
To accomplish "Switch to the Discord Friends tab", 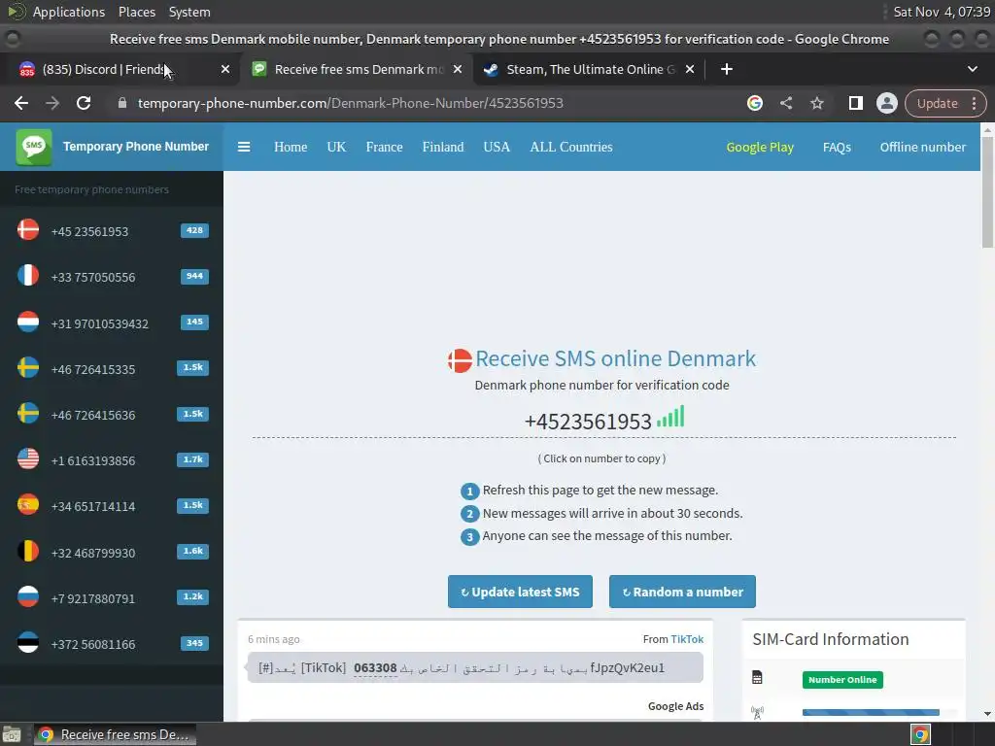I will (x=120, y=69).
